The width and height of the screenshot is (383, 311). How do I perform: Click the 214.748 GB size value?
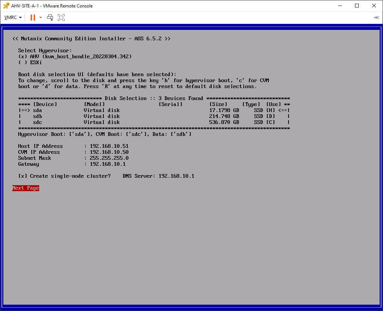click(x=224, y=116)
